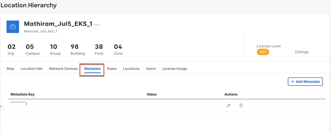This screenshot has height=133, width=331.
Task: Open the Rules tab
Action: coord(112,69)
